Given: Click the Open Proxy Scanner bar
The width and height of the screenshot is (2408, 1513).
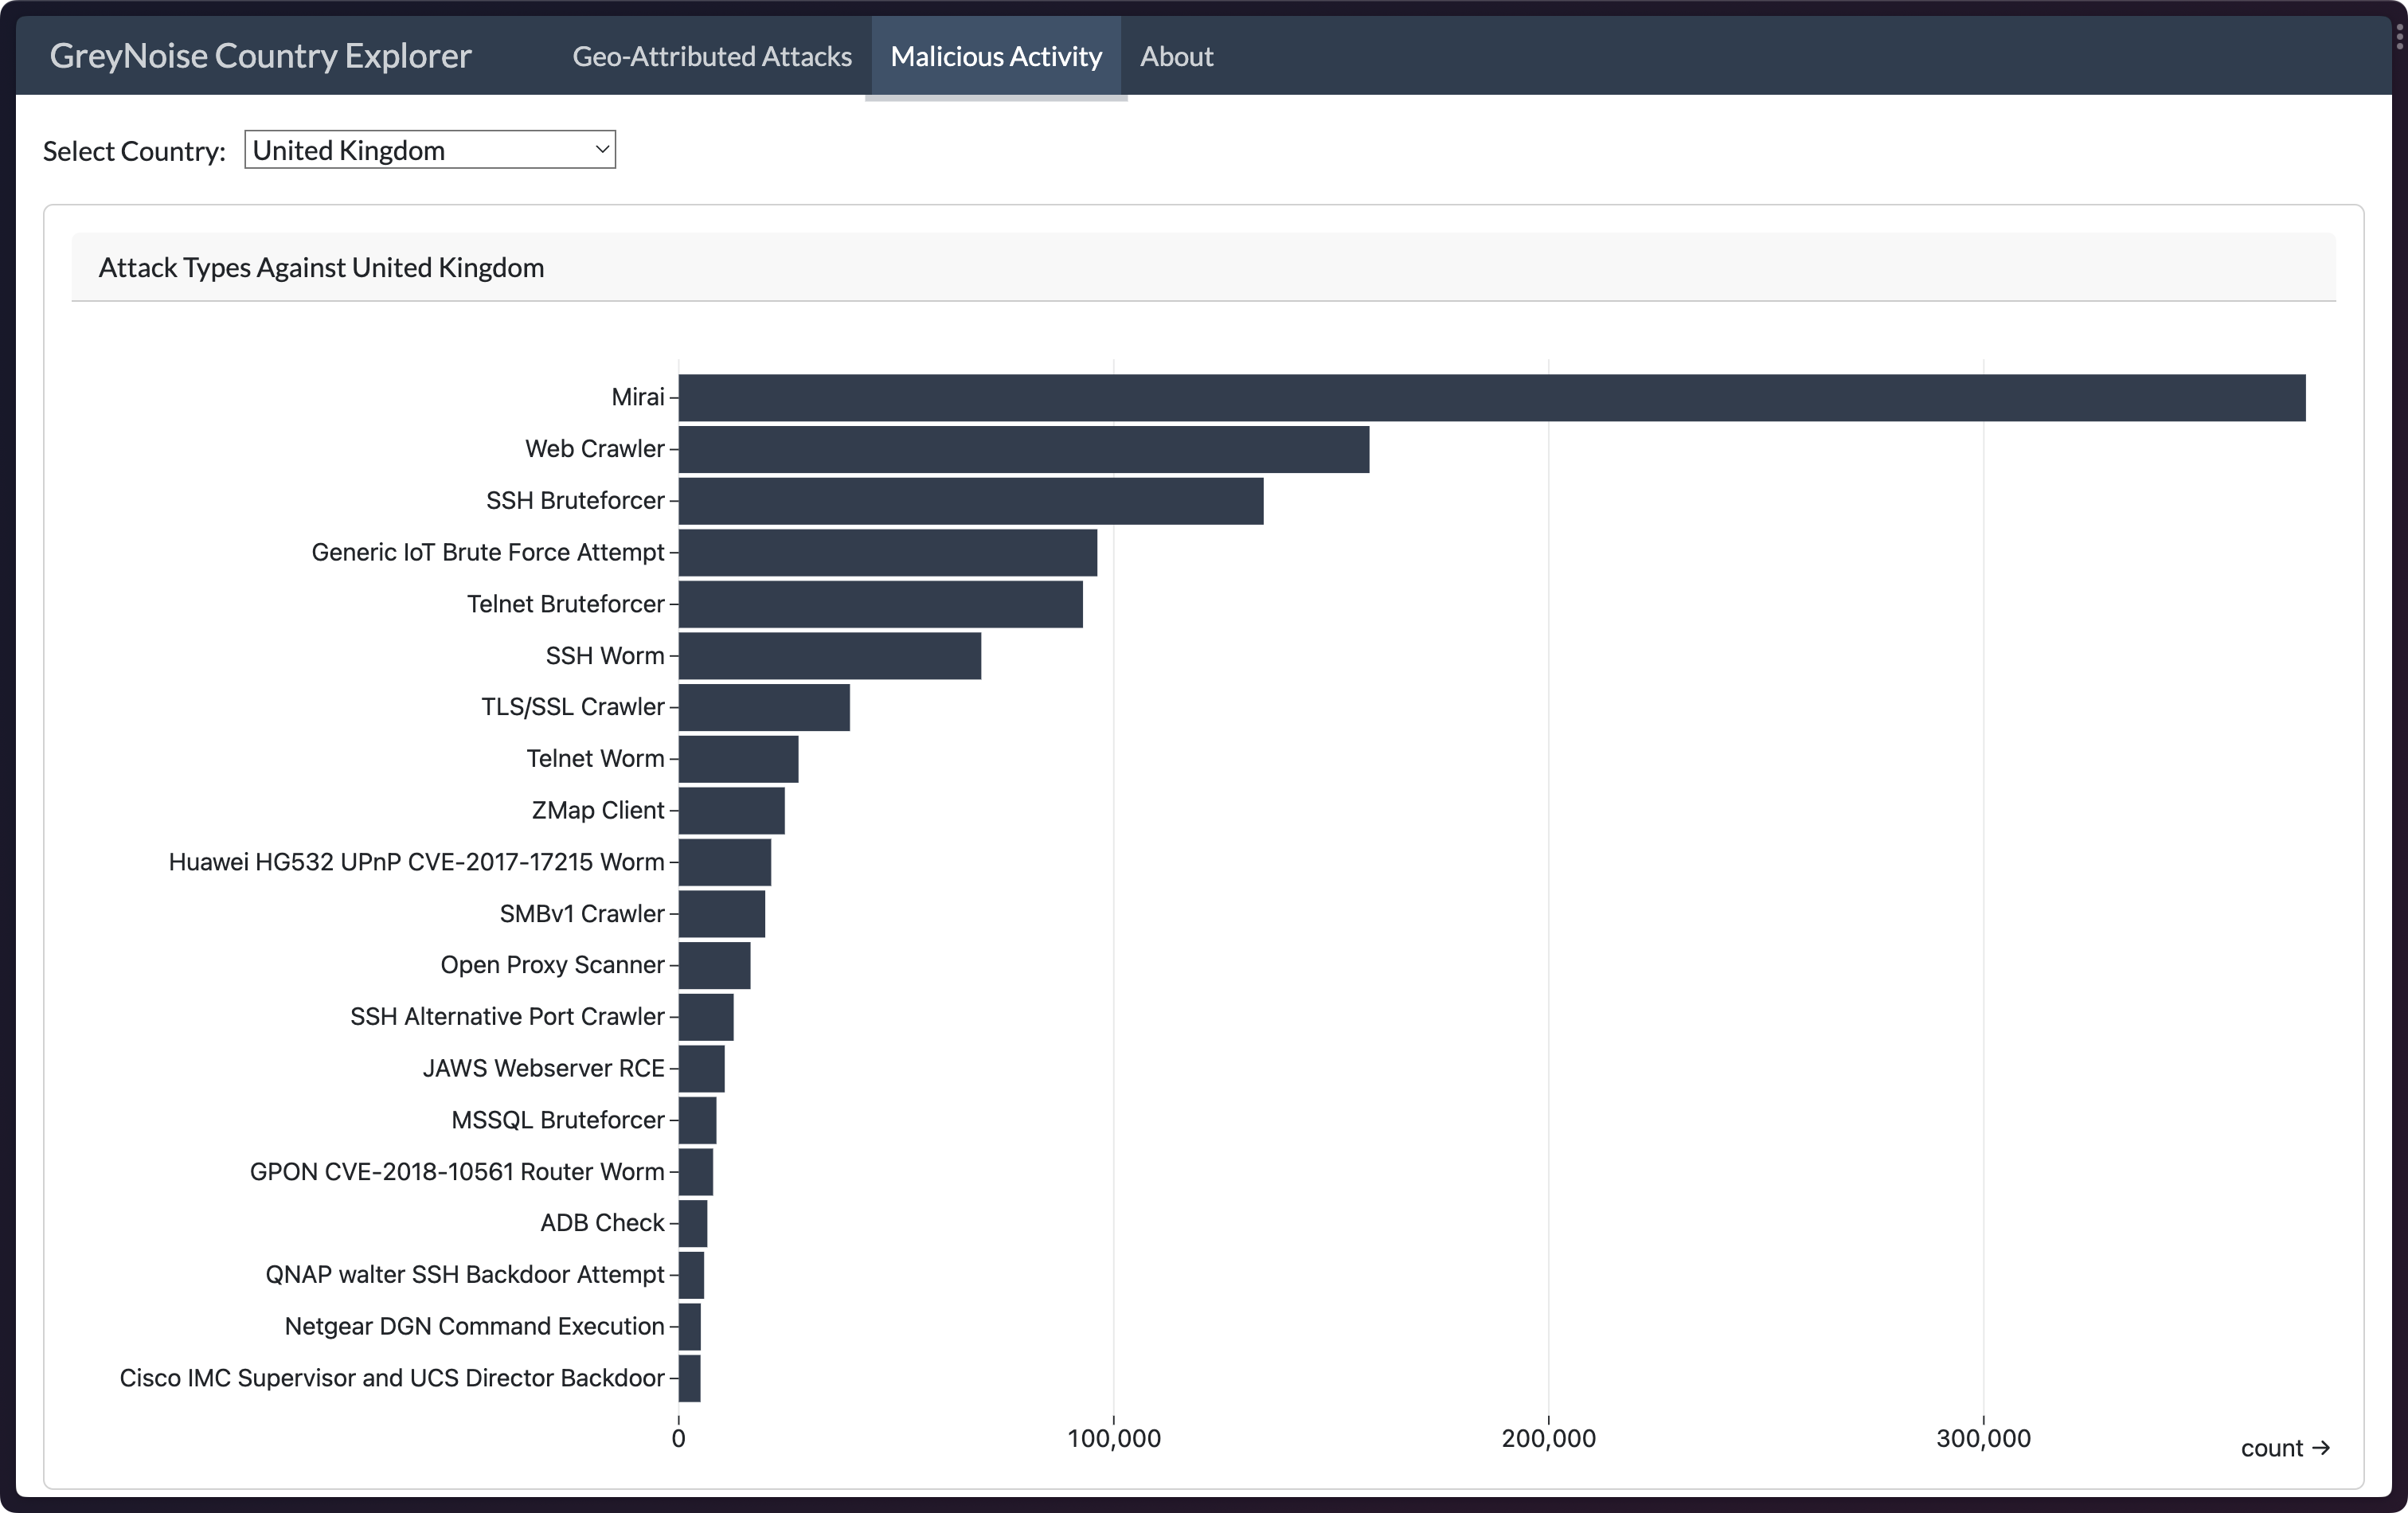Looking at the screenshot, I should point(714,965).
